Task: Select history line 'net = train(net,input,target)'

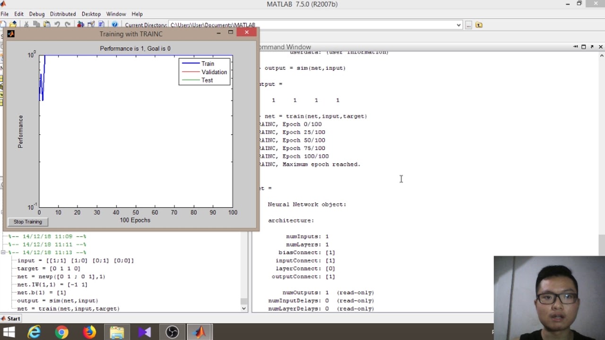Action: point(69,308)
